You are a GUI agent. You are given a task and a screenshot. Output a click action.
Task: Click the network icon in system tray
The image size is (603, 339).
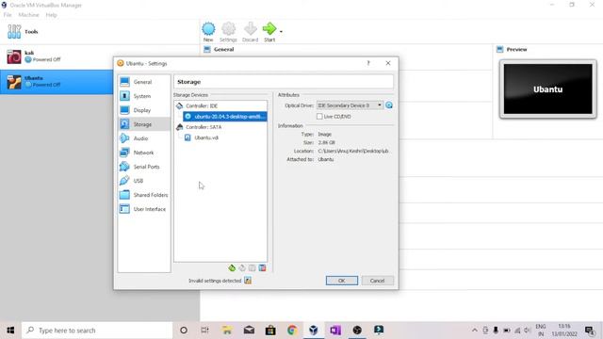click(x=517, y=331)
